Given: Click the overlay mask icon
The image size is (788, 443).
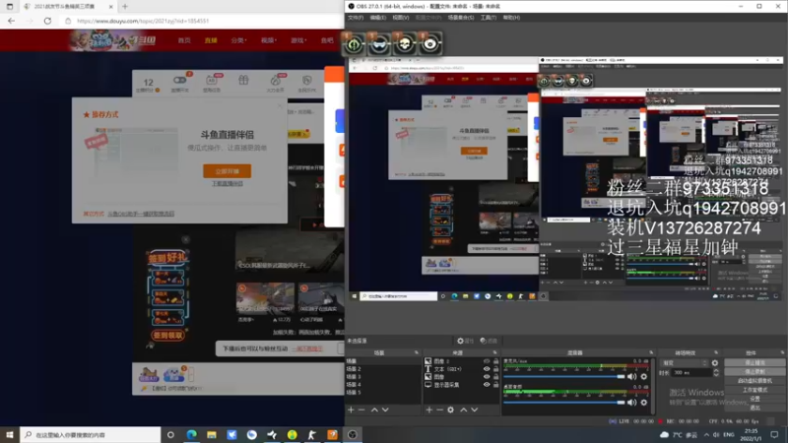Looking at the screenshot, I should coord(379,44).
